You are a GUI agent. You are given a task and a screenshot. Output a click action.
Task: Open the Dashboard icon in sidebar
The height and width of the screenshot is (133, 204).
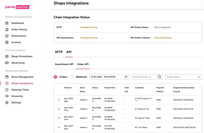[x=7, y=23]
